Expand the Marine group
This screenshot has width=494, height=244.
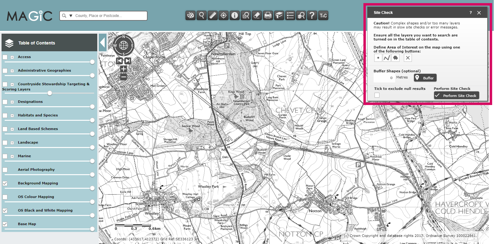point(12,156)
